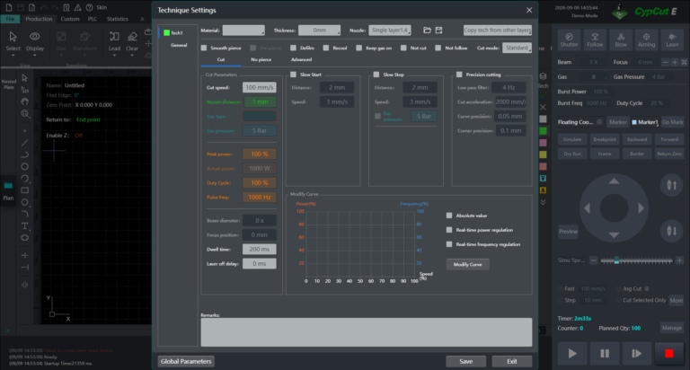This screenshot has height=370, width=690.
Task: Open the Material dropdown
Action: pyautogui.click(x=243, y=31)
